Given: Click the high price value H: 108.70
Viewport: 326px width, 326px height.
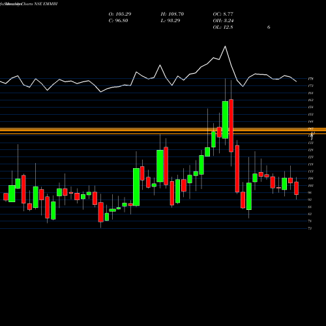Looking at the screenshot, I should [172, 14].
